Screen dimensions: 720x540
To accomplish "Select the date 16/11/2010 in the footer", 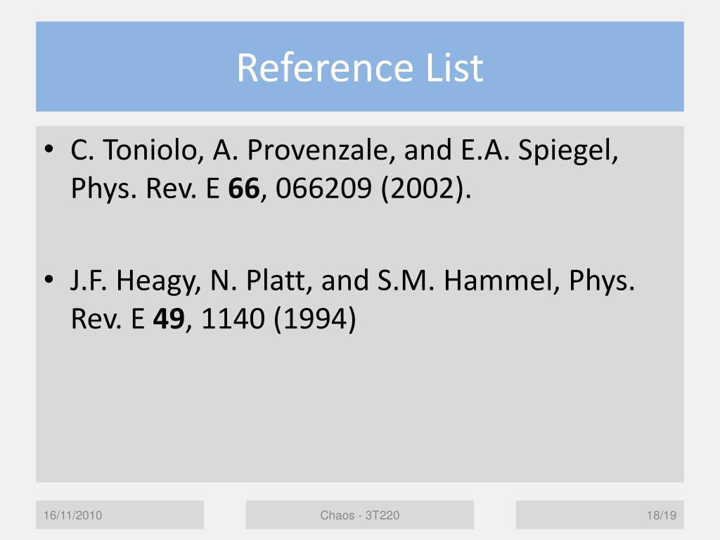I will point(72,515).
